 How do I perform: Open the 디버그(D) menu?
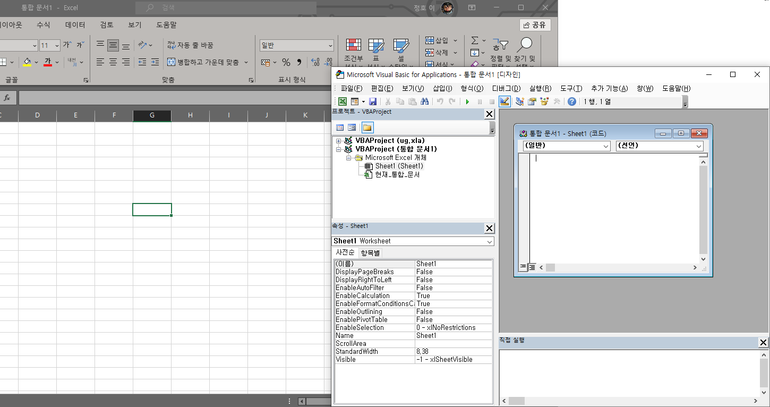pos(506,89)
